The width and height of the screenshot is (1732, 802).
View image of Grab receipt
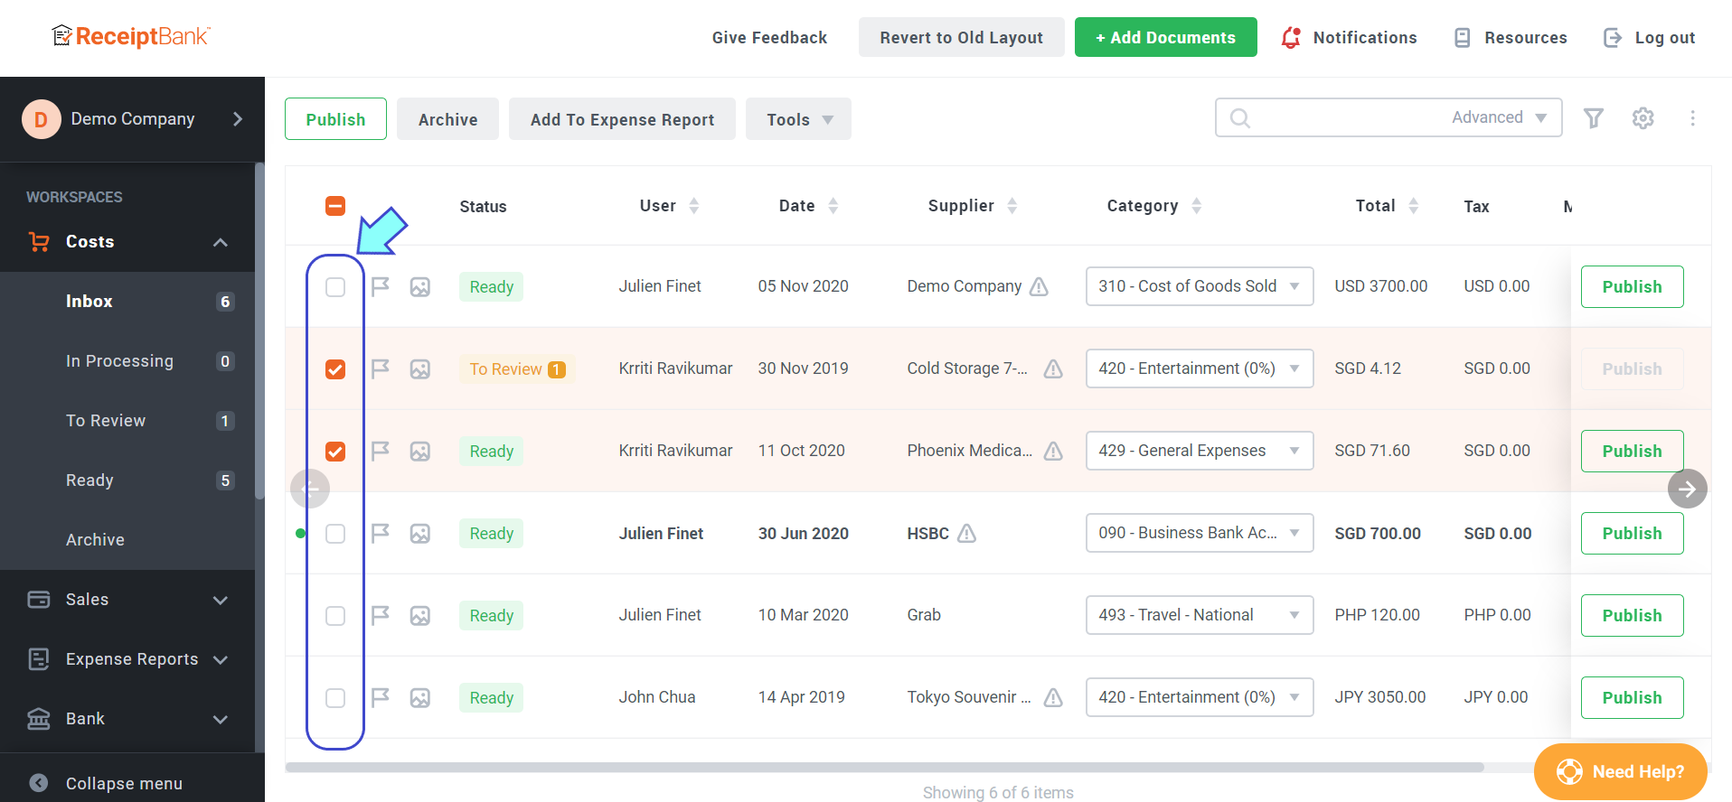(420, 616)
